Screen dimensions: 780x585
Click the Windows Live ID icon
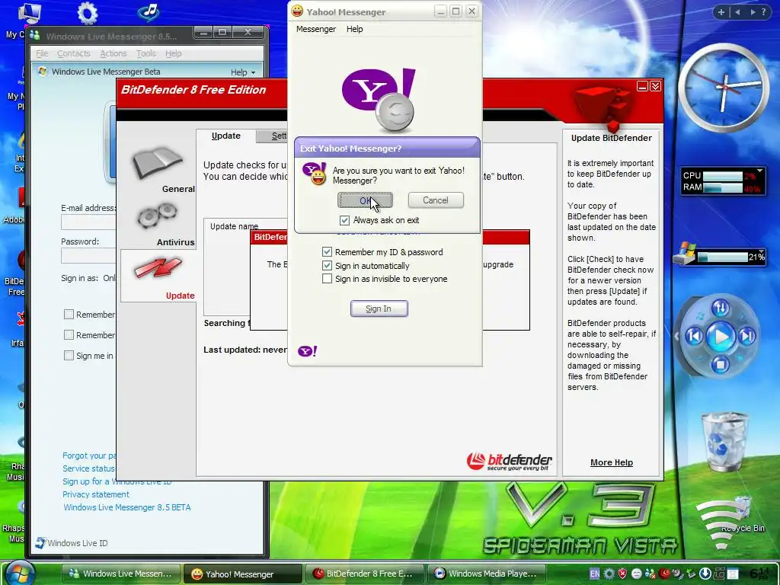click(x=40, y=542)
